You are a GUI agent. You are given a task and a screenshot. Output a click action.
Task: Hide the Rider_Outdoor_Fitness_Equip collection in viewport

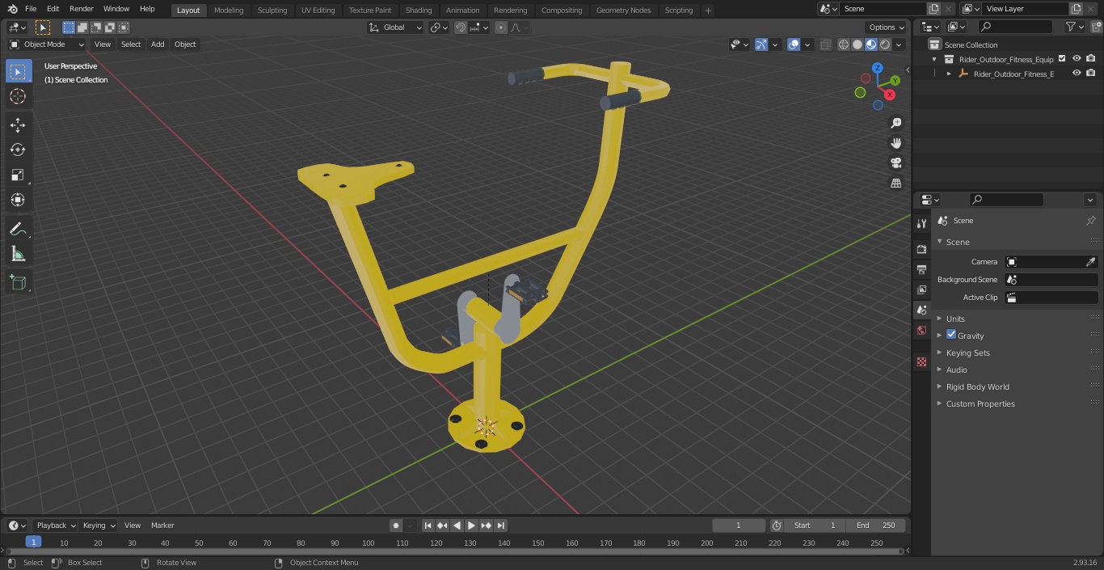coord(1077,58)
